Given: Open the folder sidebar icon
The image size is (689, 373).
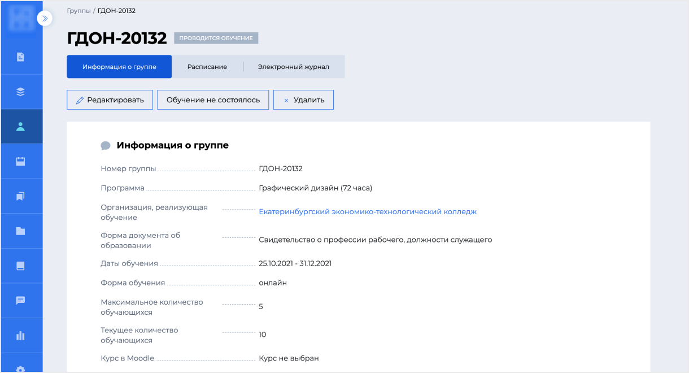Looking at the screenshot, I should 21,231.
